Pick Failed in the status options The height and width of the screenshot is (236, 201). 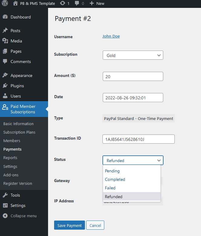(110, 188)
